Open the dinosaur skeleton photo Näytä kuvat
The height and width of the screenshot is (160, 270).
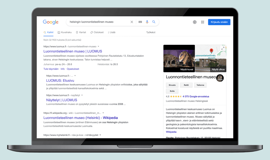click(x=179, y=58)
